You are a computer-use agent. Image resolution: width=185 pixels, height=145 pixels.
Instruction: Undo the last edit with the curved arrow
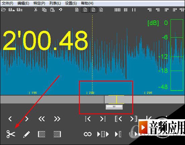tap(61, 10)
